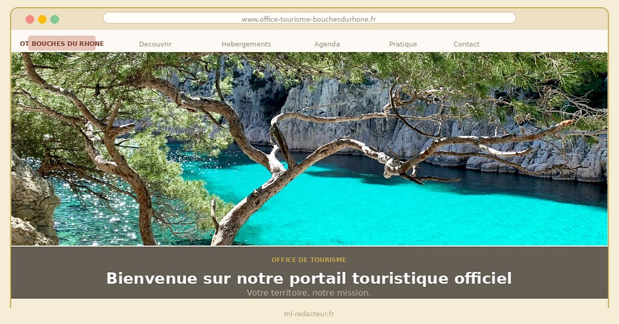
Task: Go to the Hebergements page
Action: tap(246, 44)
